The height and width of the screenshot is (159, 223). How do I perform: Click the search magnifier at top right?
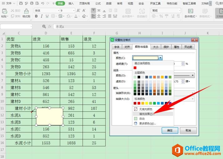coord(217,3)
